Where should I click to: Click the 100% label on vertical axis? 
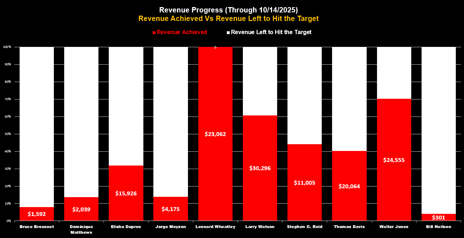point(7,47)
